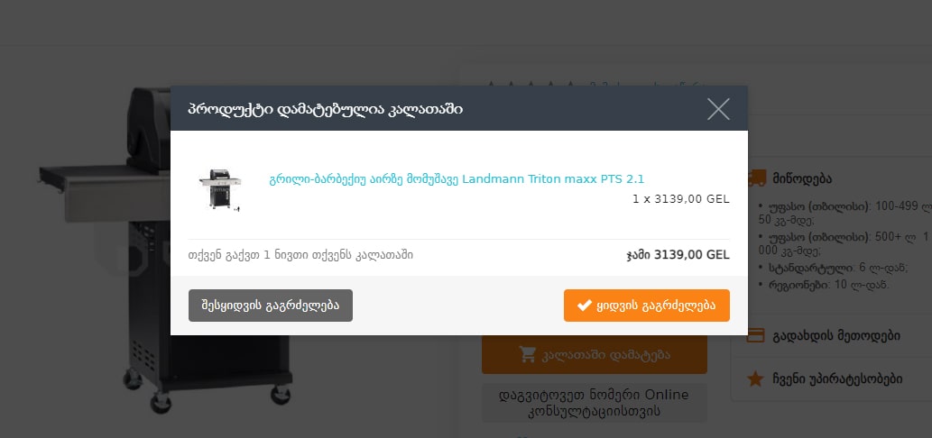Open the small grill thumbnail in the popup
932x438 pixels.
coord(220,190)
